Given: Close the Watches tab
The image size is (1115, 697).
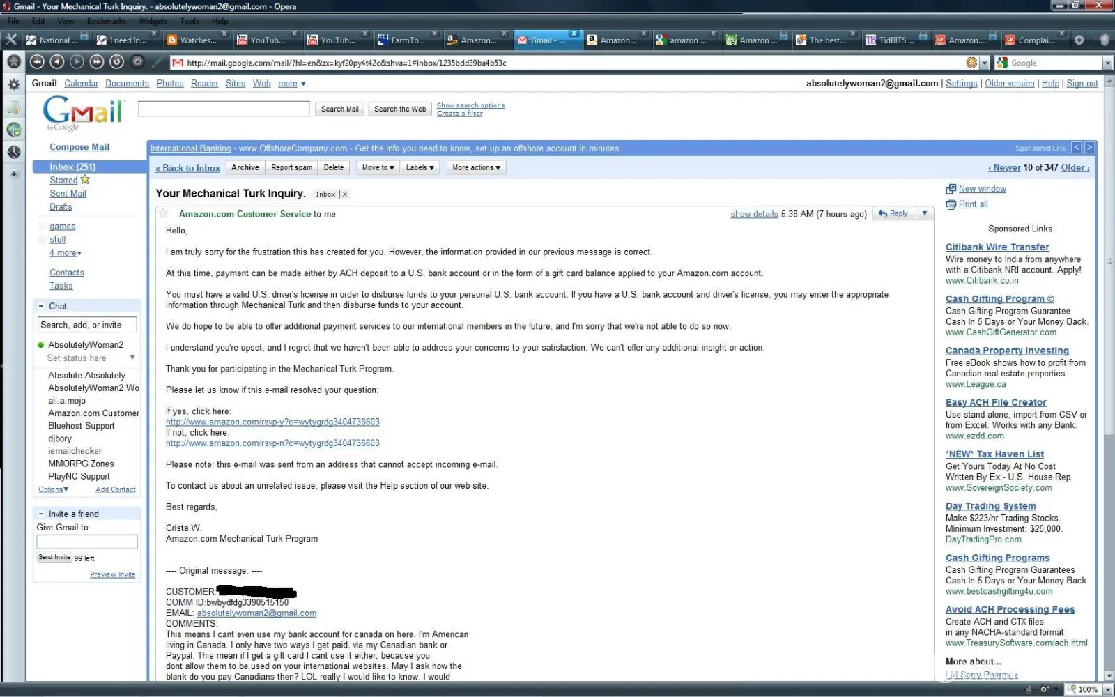Looking at the screenshot, I should click(224, 33).
